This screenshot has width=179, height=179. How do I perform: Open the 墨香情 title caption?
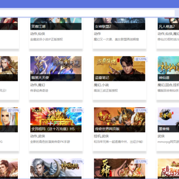coord(164,129)
